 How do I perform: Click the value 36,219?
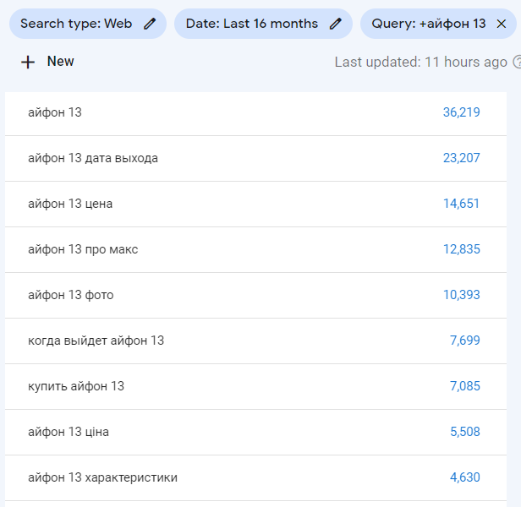(462, 112)
